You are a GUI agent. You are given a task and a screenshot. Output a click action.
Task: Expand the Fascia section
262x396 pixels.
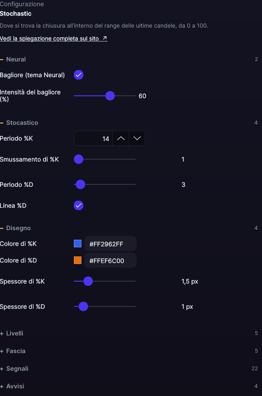tap(13, 351)
